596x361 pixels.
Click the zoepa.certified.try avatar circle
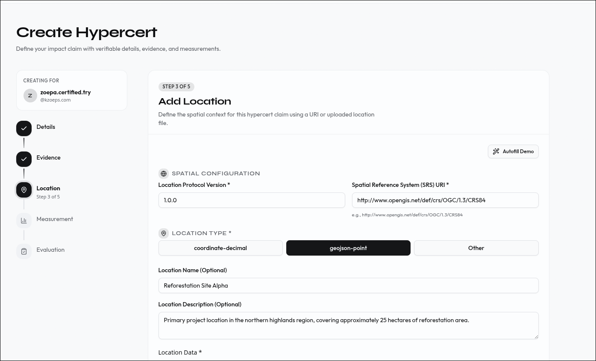click(x=30, y=96)
